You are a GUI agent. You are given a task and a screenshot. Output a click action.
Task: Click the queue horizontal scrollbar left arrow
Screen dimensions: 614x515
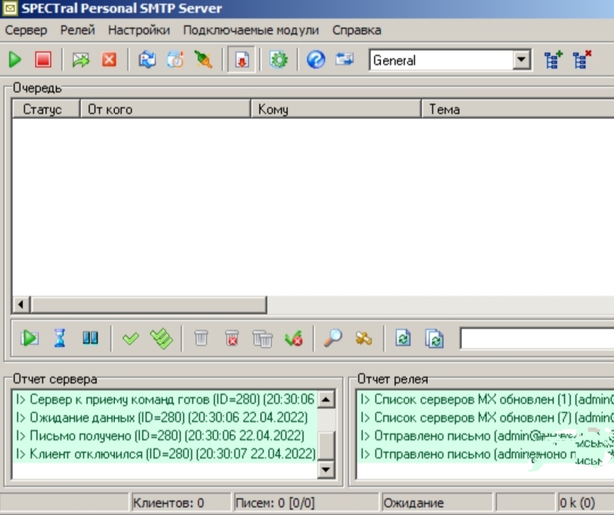21,304
